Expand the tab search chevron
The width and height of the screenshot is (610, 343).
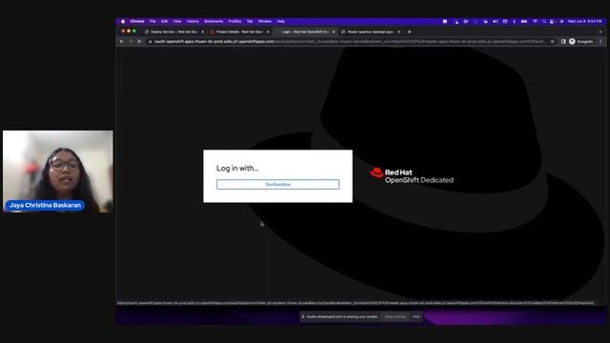[x=600, y=31]
